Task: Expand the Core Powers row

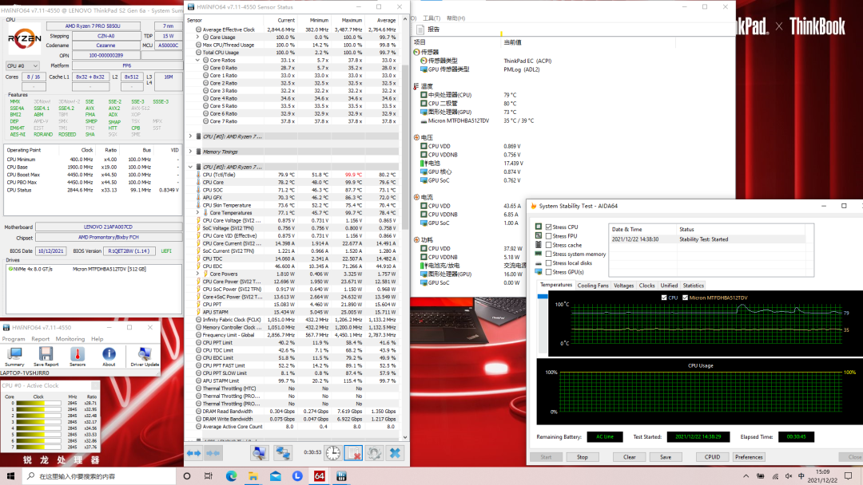Action: tap(198, 274)
